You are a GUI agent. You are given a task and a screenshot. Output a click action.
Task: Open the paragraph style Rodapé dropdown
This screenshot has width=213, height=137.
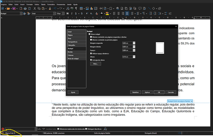pos(21,14)
